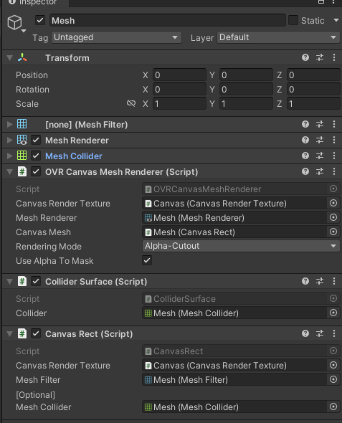Toggle the Static checkbox
Screen dimensions: 342x423
[x=293, y=20]
